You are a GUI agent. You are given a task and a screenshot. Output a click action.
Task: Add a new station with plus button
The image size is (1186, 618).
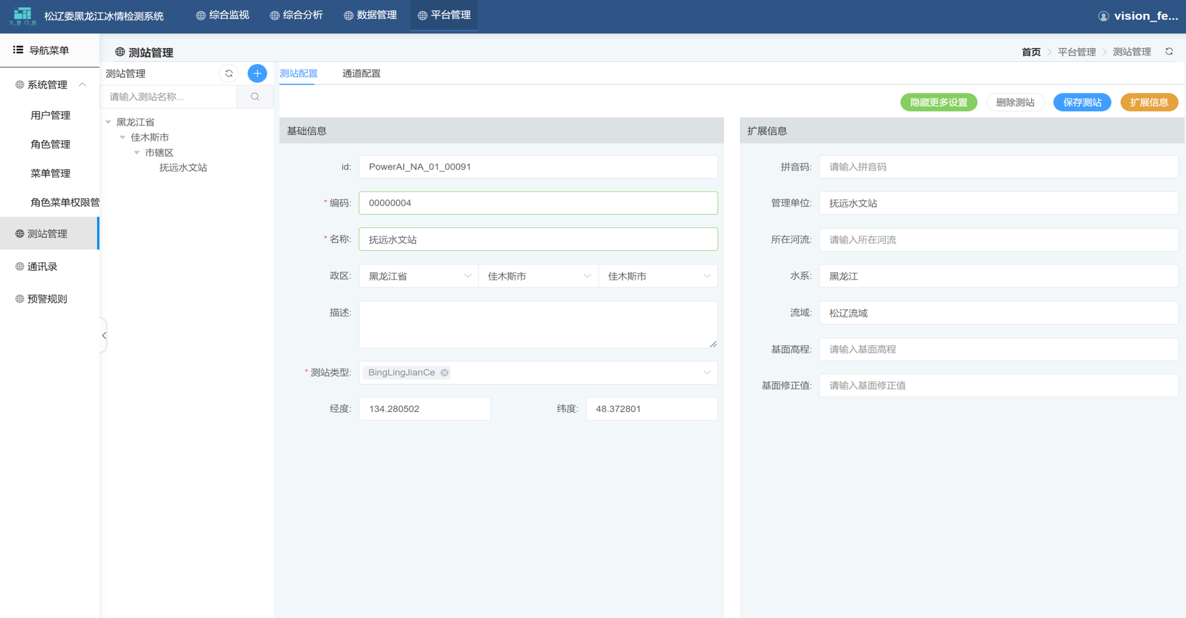pyautogui.click(x=257, y=73)
